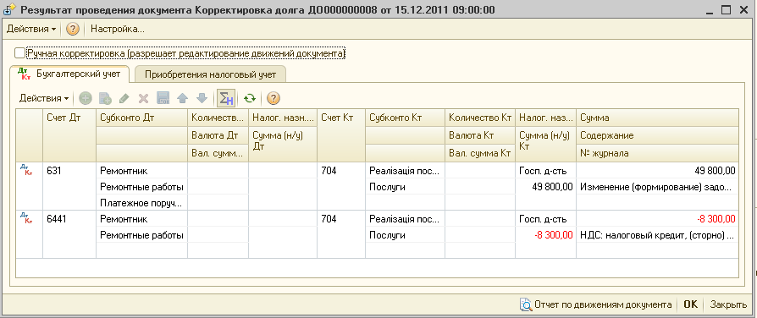Click the Вал. сумма Кт header cell
This screenshot has height=318, width=757.
480,153
